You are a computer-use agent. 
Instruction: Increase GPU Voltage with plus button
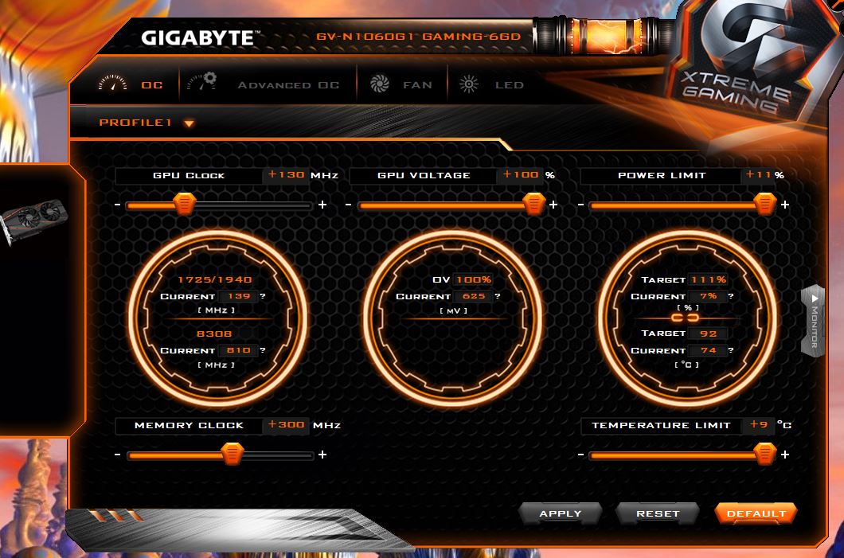(553, 205)
